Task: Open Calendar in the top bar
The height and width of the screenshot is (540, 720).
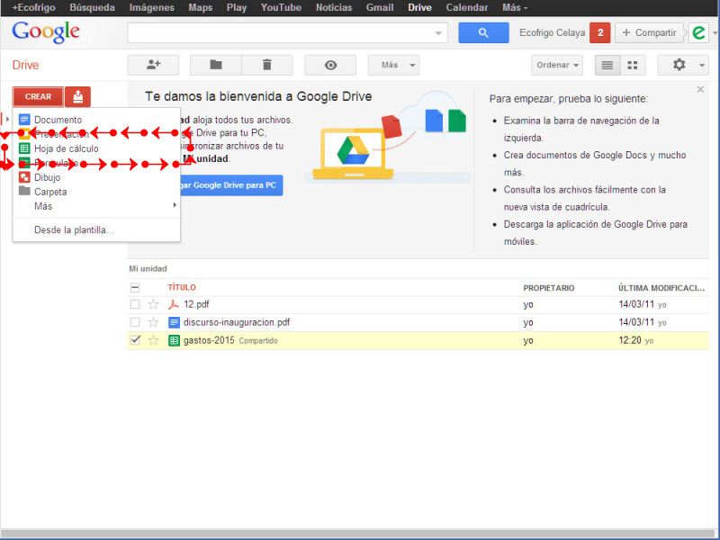Action: pyautogui.click(x=467, y=8)
